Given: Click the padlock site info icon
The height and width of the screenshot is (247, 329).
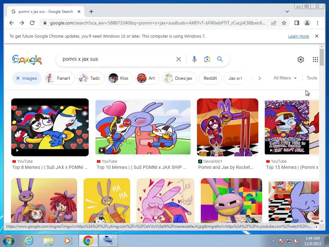Looking at the screenshot, I should (45, 23).
